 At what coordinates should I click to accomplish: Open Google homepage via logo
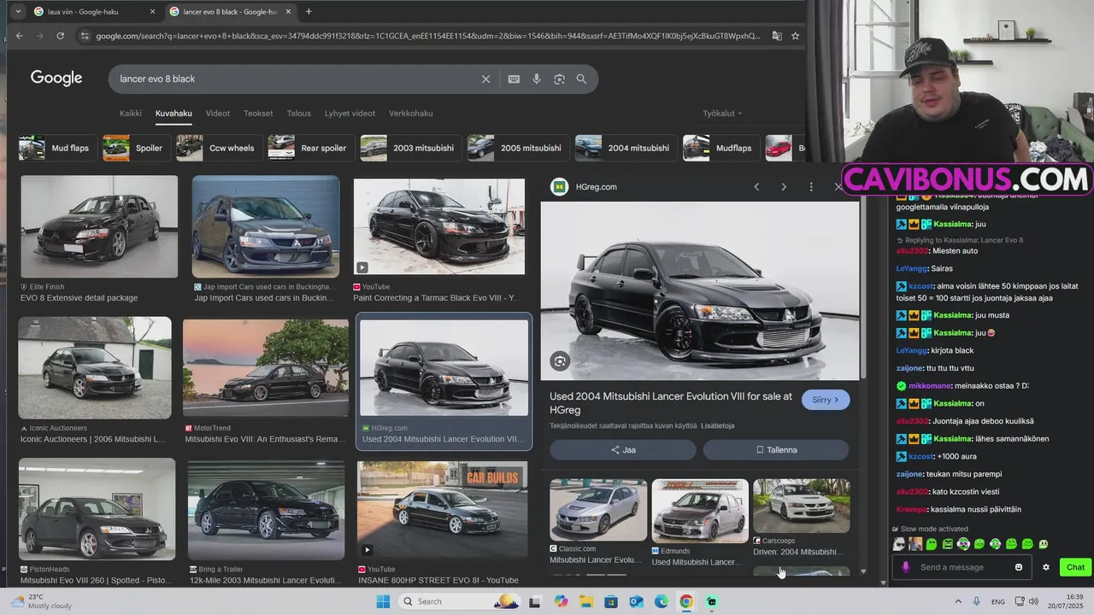(x=56, y=79)
